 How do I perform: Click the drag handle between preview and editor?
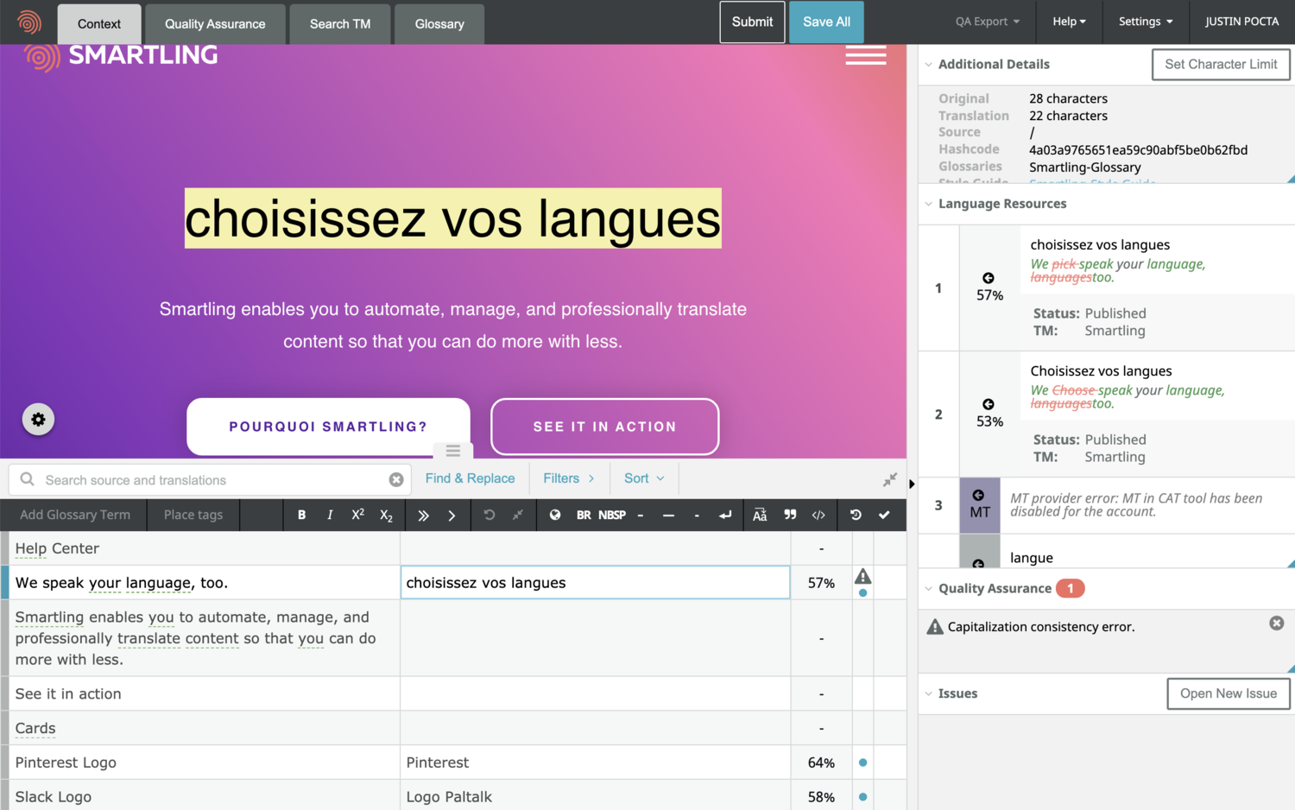click(x=452, y=451)
